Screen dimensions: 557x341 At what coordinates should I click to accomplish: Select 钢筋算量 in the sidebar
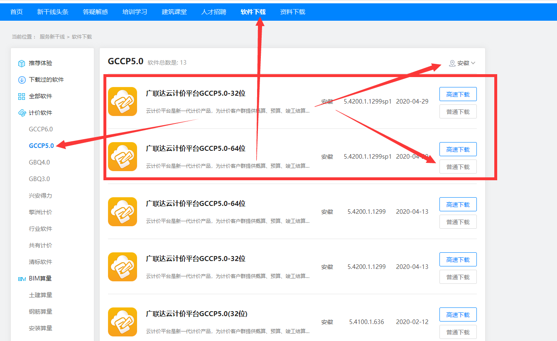tap(41, 312)
